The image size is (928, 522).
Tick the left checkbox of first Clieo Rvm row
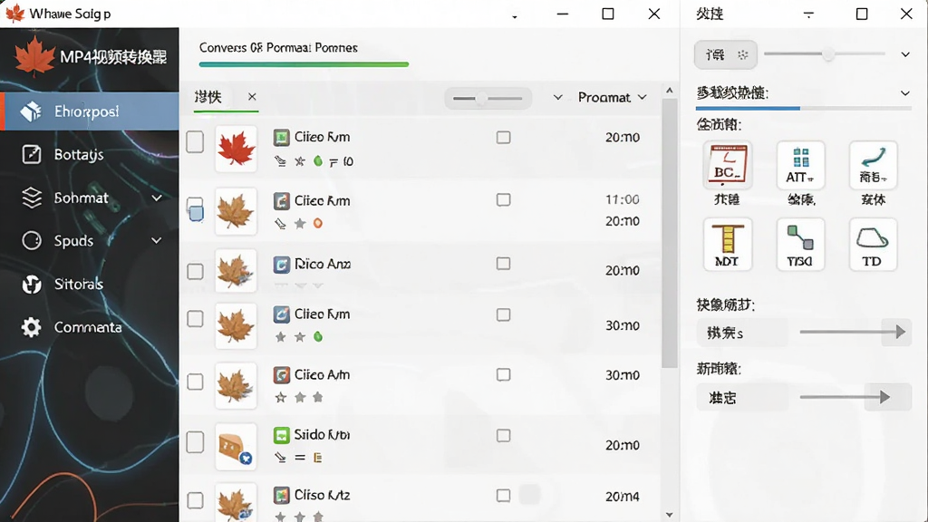(196, 142)
